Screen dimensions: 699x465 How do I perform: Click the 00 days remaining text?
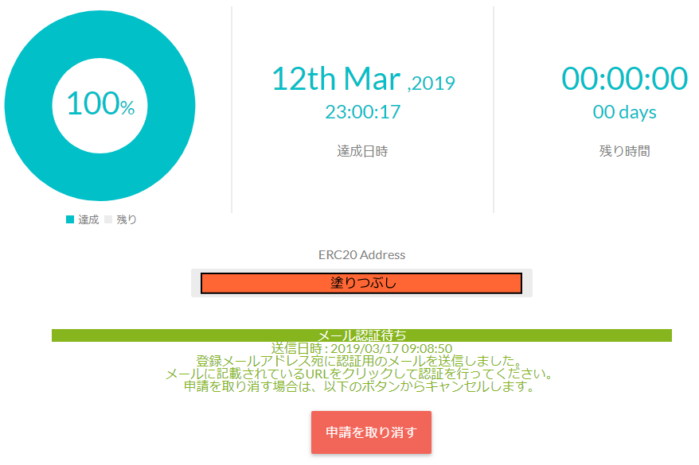pyautogui.click(x=624, y=112)
